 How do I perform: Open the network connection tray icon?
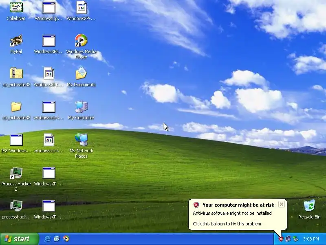(288, 239)
